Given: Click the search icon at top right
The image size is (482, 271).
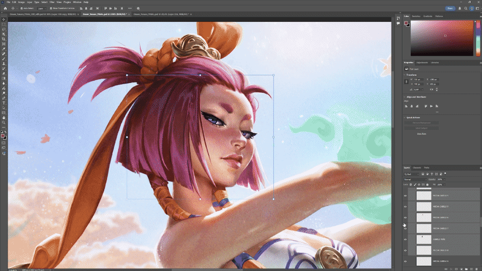Looking at the screenshot, I should pyautogui.click(x=466, y=8).
